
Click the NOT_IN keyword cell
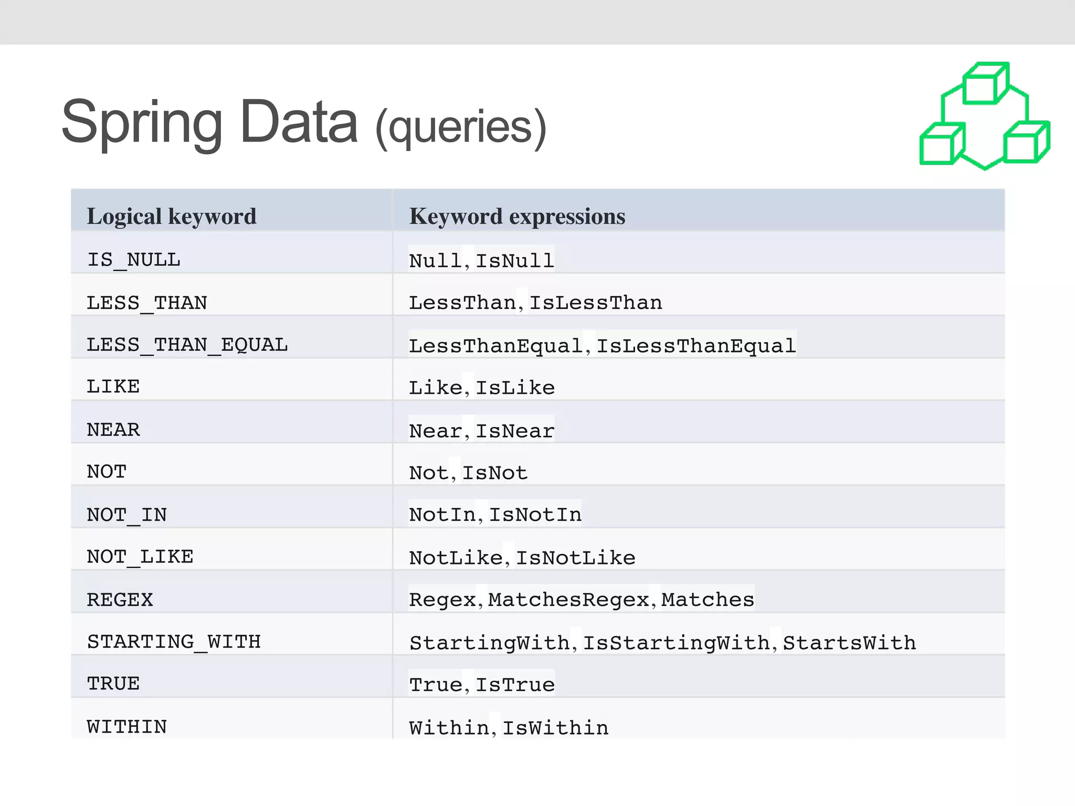coord(232,507)
